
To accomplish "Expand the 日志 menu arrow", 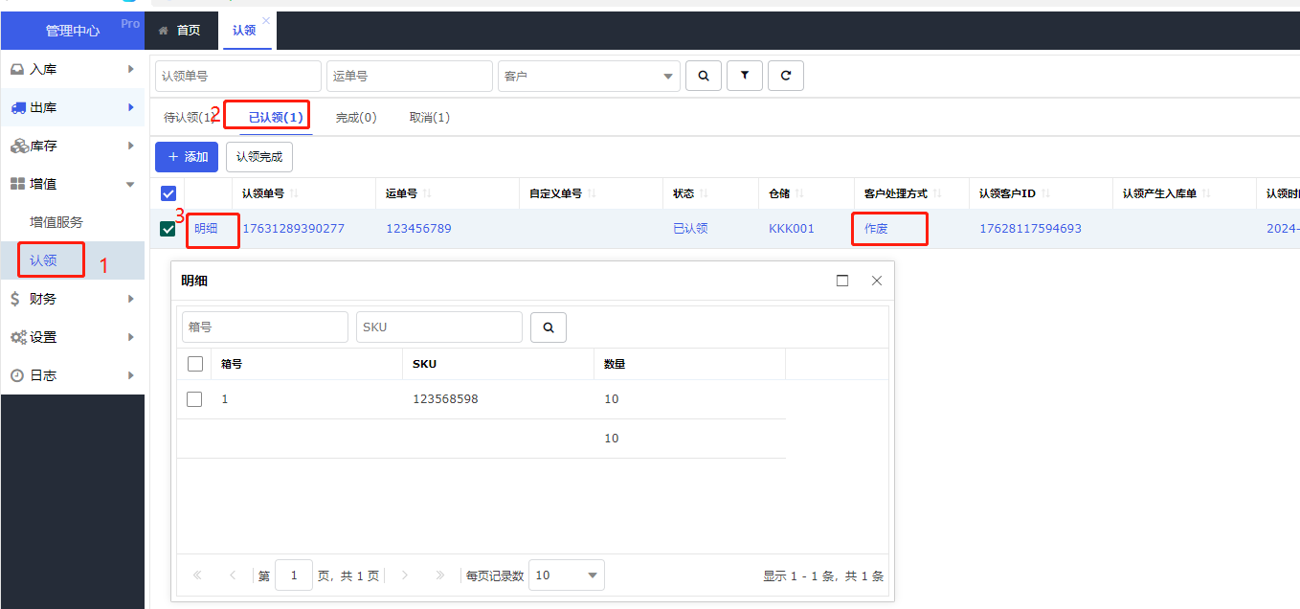I will click(130, 375).
